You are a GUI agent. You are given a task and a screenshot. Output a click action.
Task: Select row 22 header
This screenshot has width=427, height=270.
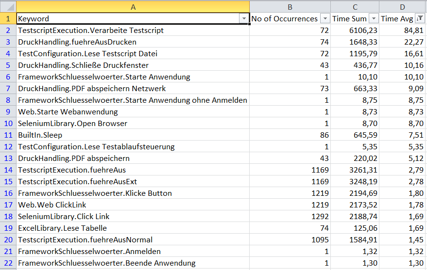coord(8,263)
